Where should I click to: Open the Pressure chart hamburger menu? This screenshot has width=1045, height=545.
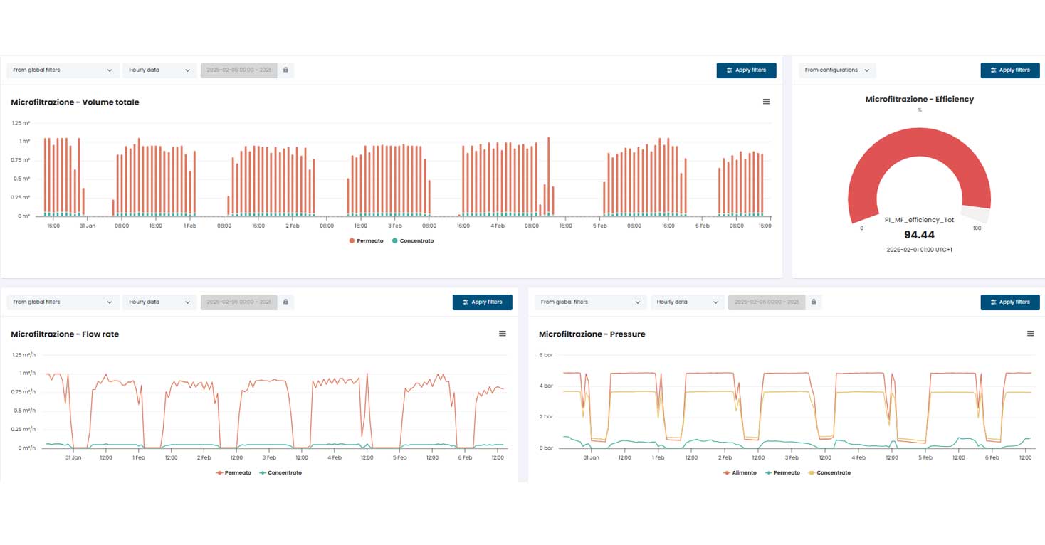pos(1030,334)
